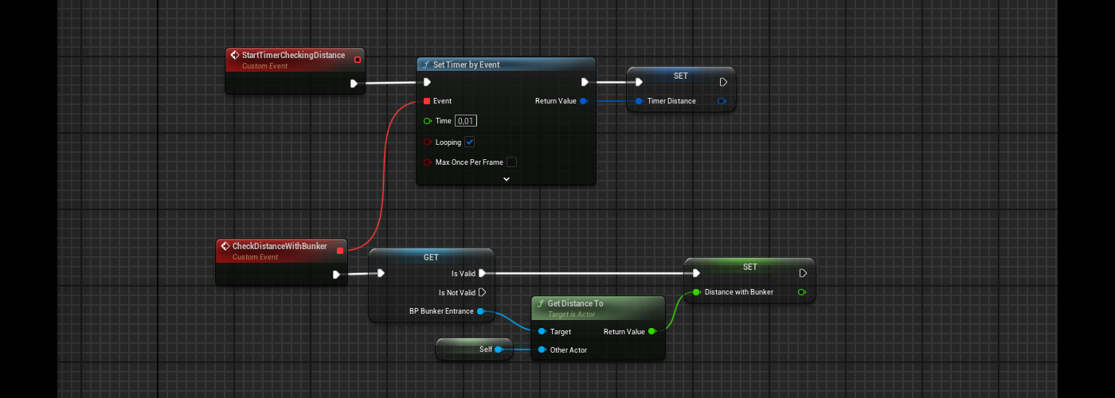Select the CheckDistanceWithBunker event node title
The image size is (1115, 398).
[280, 246]
